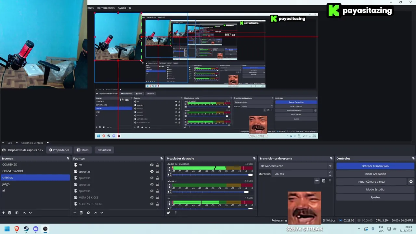The width and height of the screenshot is (416, 234).
Task: Show the ALERTAS DE KICKS source
Action: point(152,204)
